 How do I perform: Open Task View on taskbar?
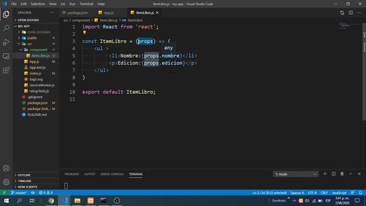[32, 201]
